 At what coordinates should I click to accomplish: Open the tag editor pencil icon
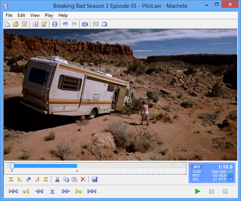click(x=44, y=24)
